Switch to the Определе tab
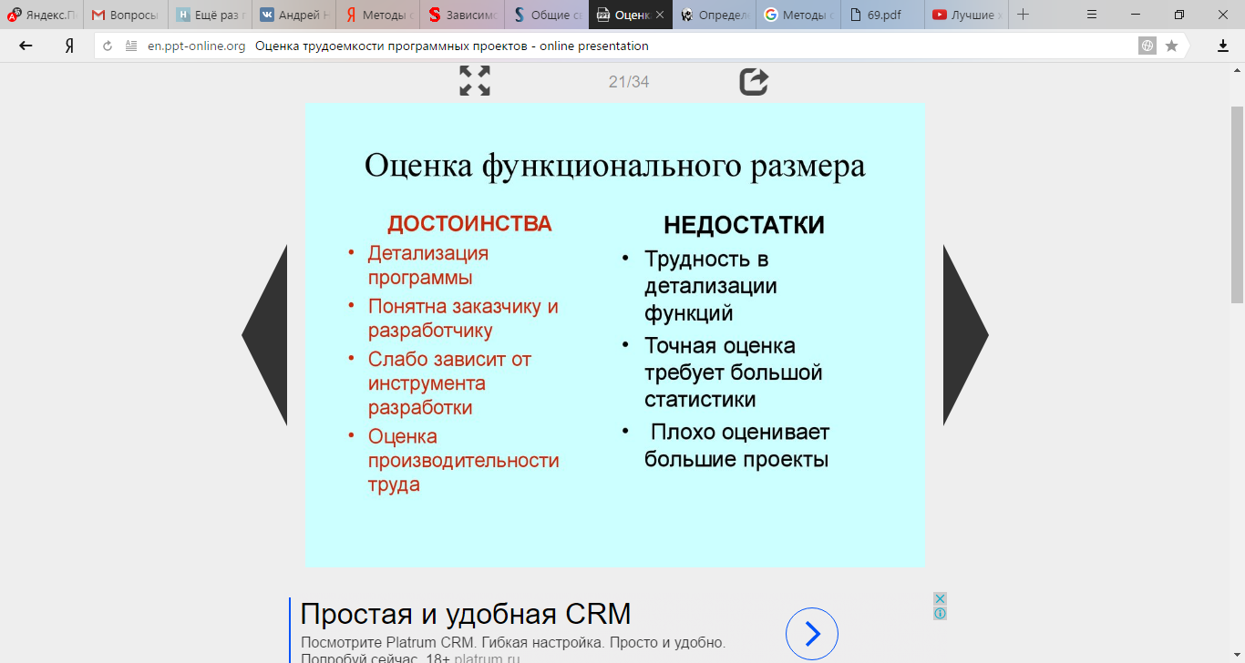Screen dimensions: 1245x663 (714, 15)
